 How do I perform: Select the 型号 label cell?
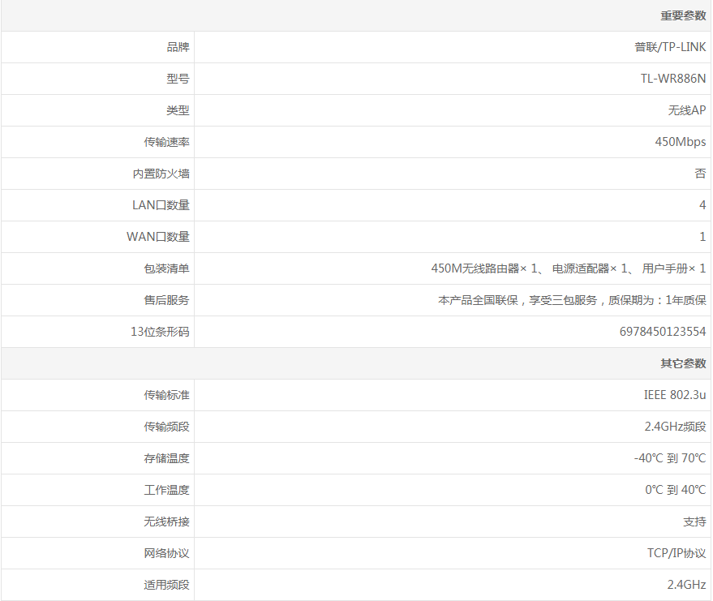[98, 79]
